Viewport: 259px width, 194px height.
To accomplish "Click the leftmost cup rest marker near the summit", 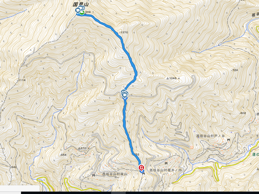I will (x=77, y=10).
